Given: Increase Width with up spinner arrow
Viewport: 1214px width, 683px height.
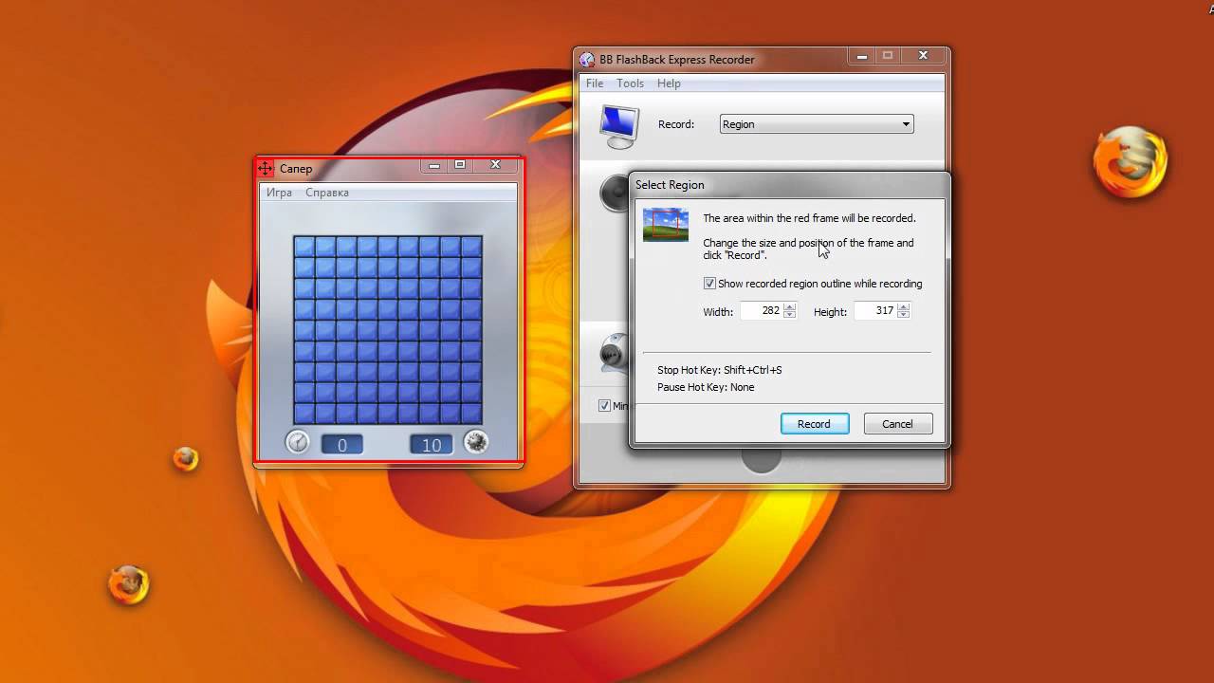Looking at the screenshot, I should 790,306.
